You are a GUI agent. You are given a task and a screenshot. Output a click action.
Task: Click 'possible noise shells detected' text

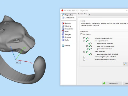[x=107, y=54]
